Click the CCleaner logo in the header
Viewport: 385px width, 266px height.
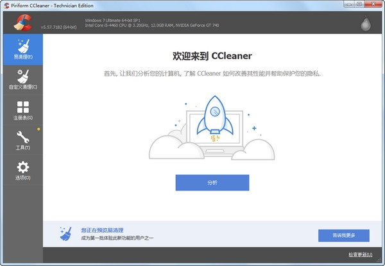(22, 22)
